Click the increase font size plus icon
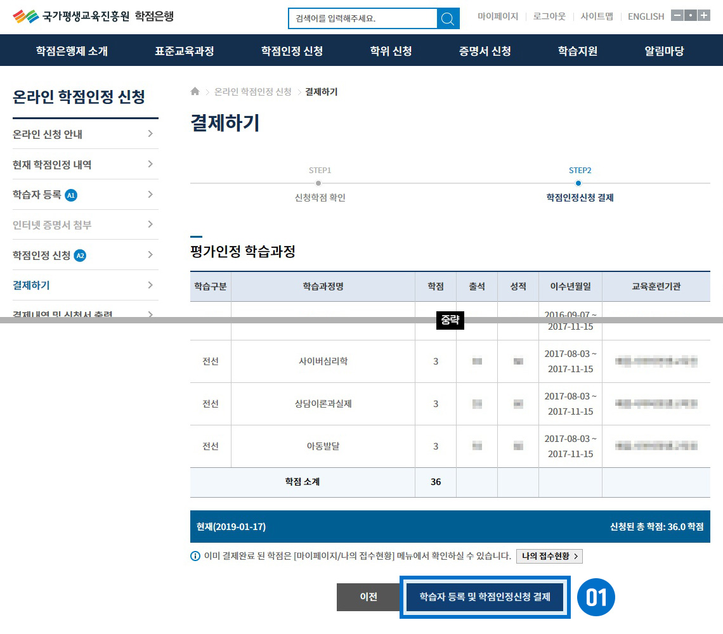723x634 pixels. pyautogui.click(x=703, y=16)
